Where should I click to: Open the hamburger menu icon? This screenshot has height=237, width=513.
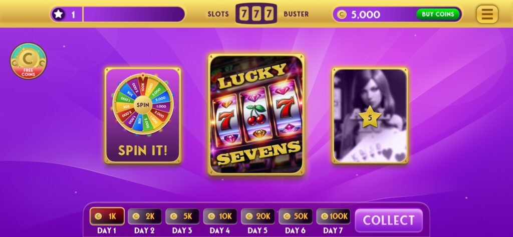coord(487,14)
